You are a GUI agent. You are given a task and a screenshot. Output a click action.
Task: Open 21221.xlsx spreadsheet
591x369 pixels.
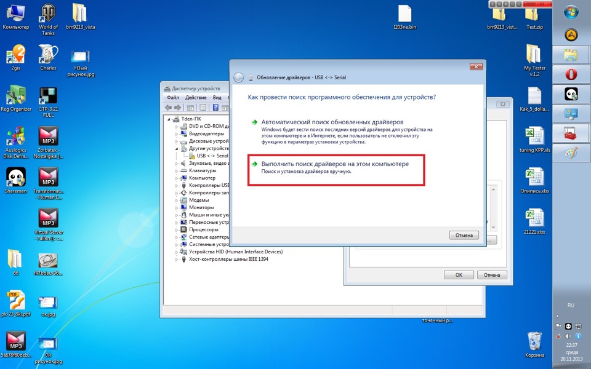pyautogui.click(x=534, y=221)
